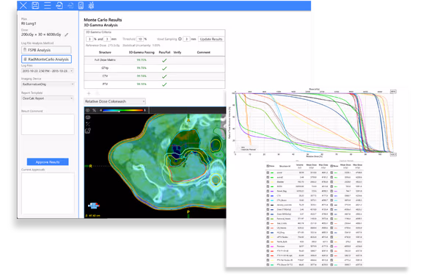The height and width of the screenshot is (276, 440).
Task: Toggle the right-side checkbox of the first DVH row
Action: [x=331, y=172]
